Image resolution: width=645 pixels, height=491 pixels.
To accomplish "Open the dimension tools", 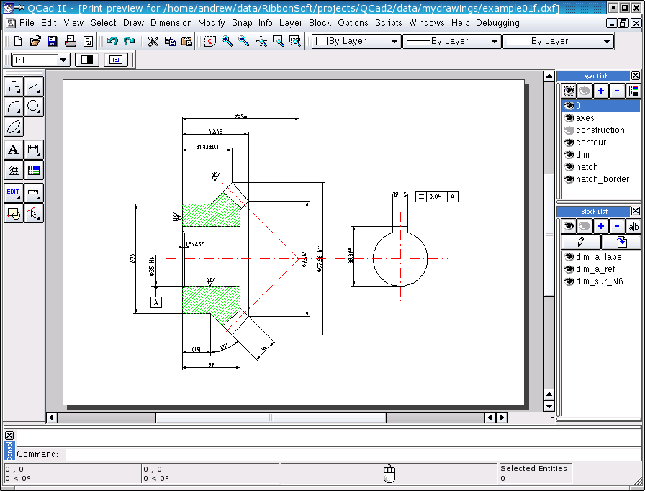I will (x=34, y=150).
